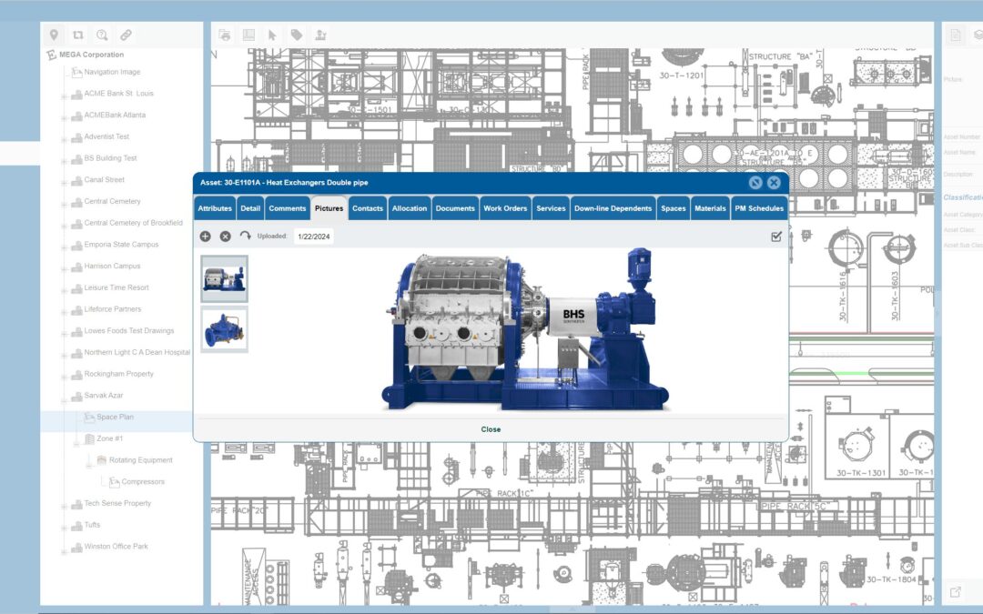The height and width of the screenshot is (614, 983).
Task: Click the person workstation icon in drawing toolbar
Action: click(320, 35)
